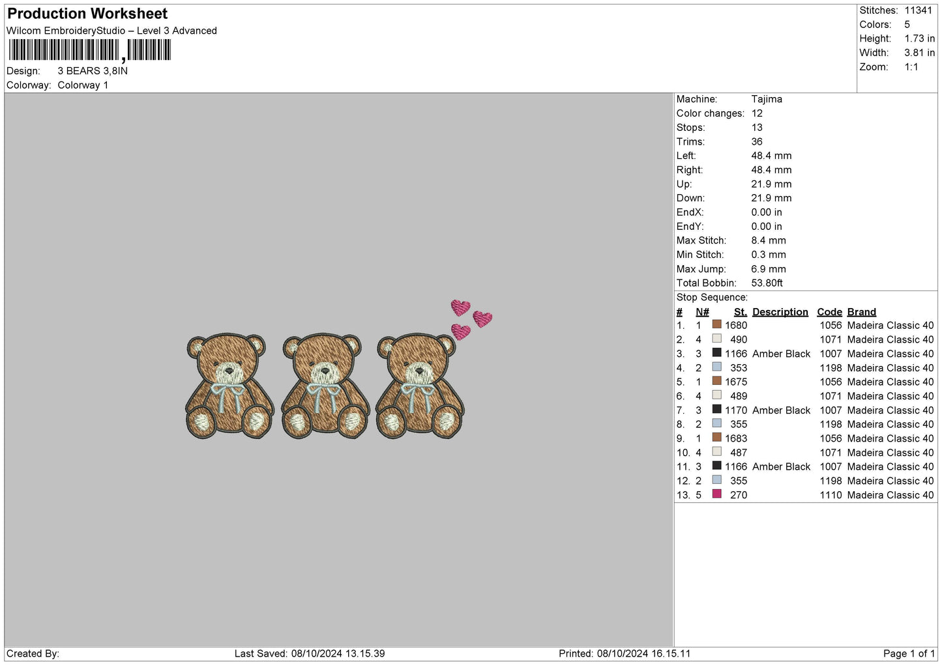Click the topmost pink heart
The height and width of the screenshot is (665, 942).
(461, 307)
